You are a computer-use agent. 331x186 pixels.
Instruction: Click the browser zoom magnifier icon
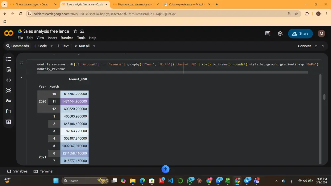(289, 14)
